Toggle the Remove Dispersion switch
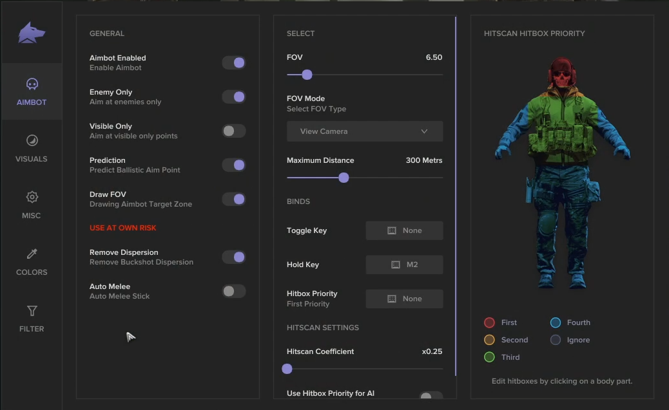This screenshot has width=669, height=410. point(234,257)
